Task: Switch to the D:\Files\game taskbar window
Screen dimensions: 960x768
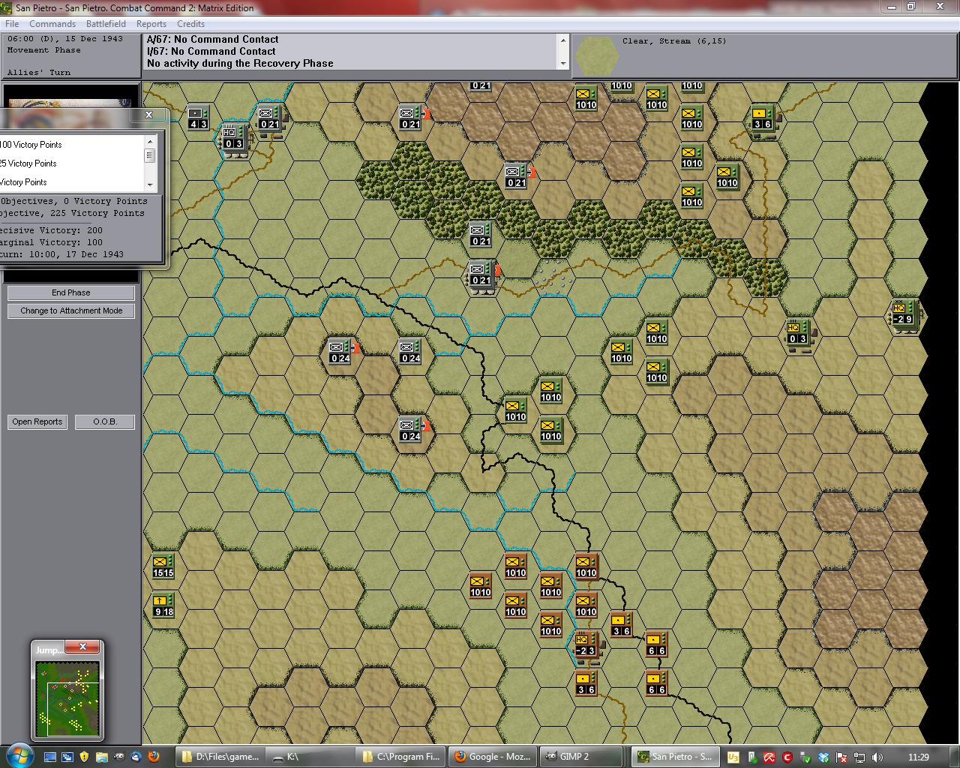Action: tap(220, 757)
